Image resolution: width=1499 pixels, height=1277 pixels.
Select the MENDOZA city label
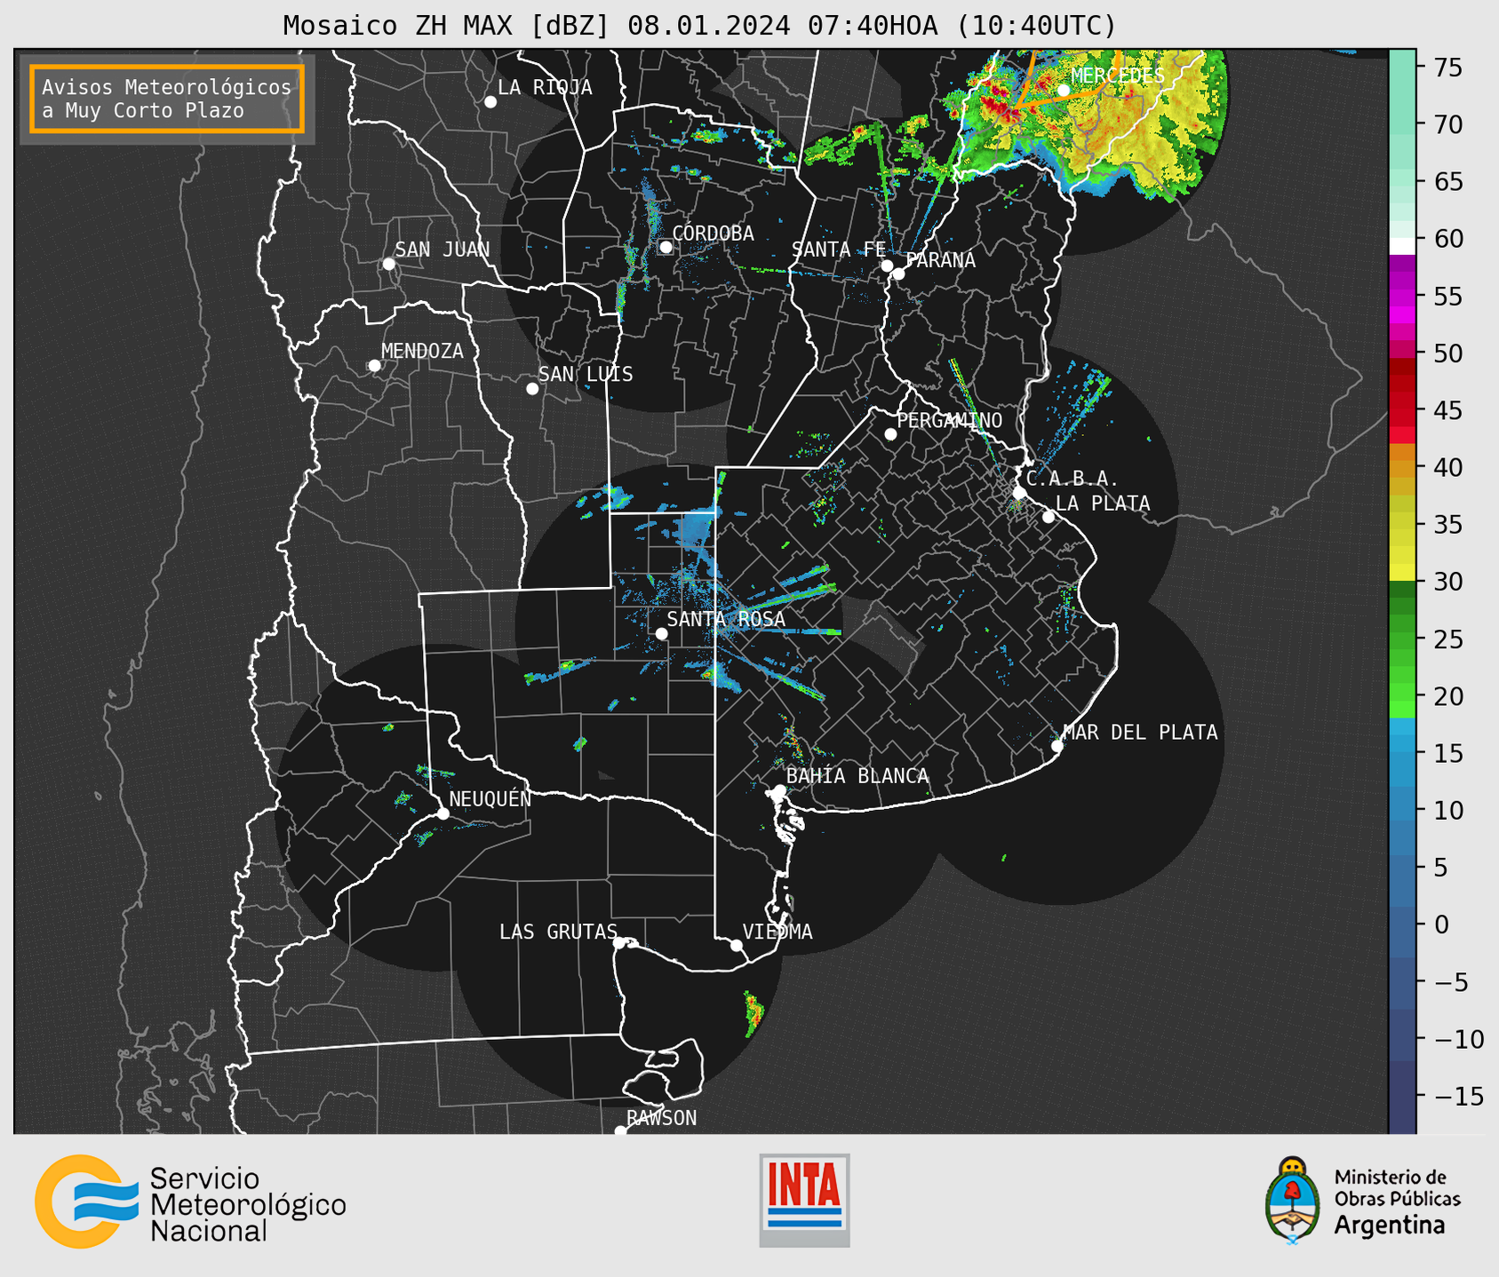pyautogui.click(x=422, y=351)
